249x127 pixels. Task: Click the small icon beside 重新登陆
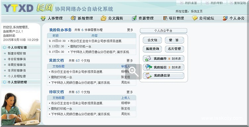point(231,3)
